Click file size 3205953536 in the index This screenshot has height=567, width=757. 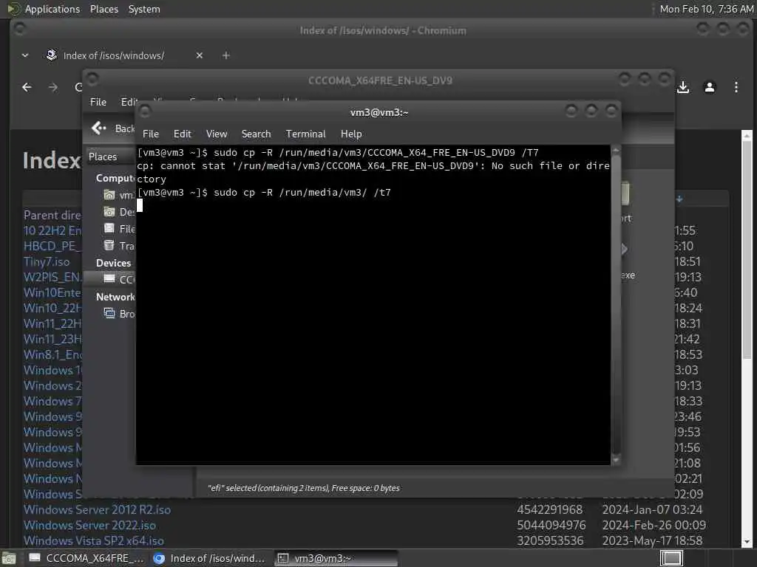(549, 540)
